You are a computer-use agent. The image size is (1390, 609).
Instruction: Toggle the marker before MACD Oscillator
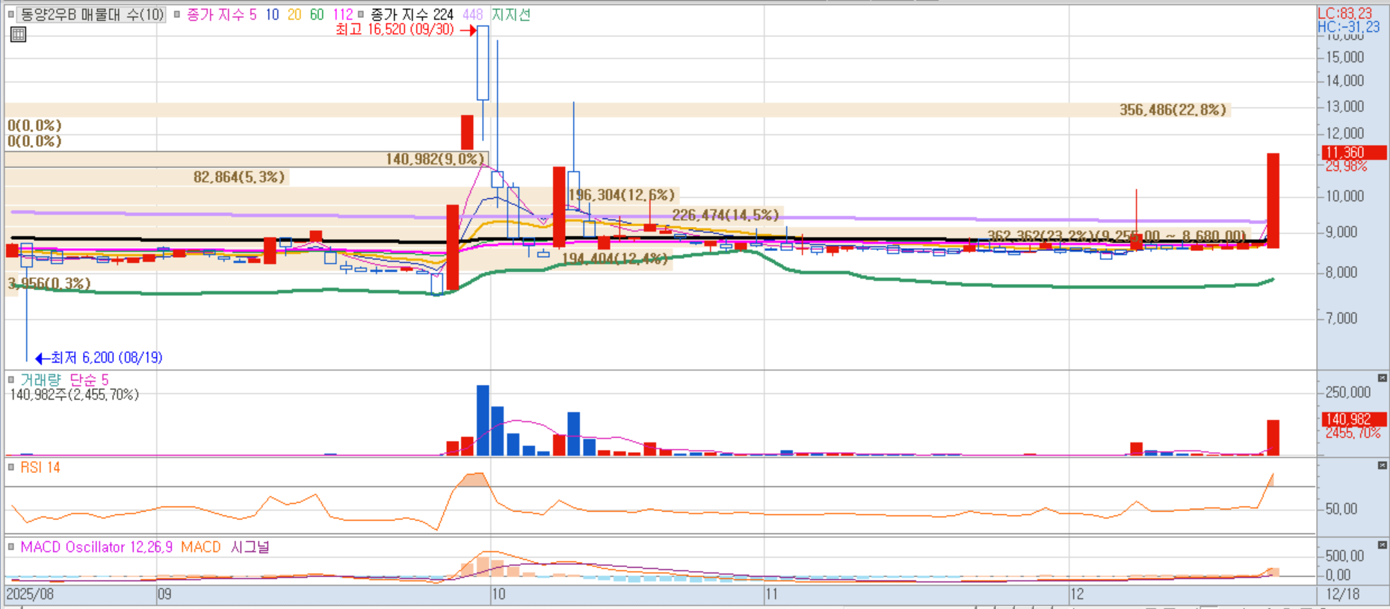pos(11,547)
